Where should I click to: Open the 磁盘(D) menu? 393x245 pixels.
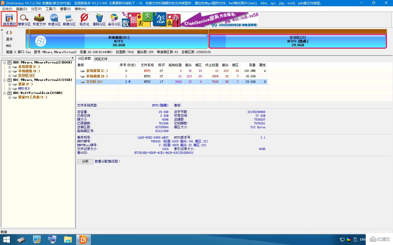[22, 9]
